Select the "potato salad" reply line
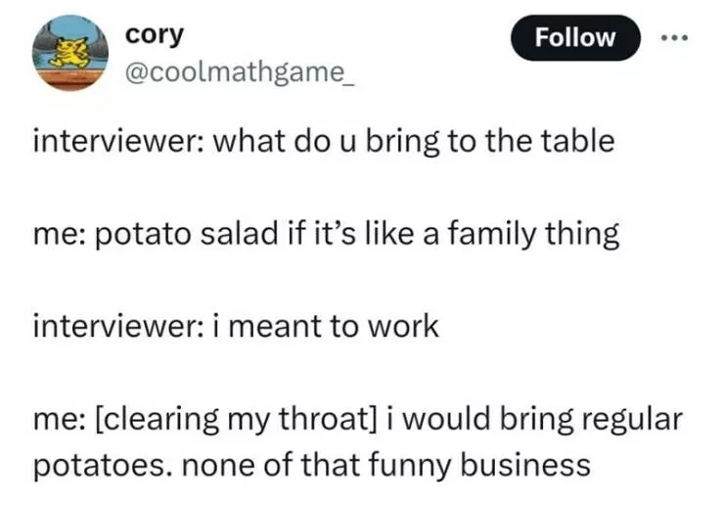This screenshot has width=724, height=506. tap(328, 235)
